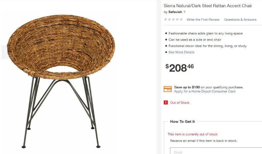Apply for a Home Depot Consumer Card

205,92
